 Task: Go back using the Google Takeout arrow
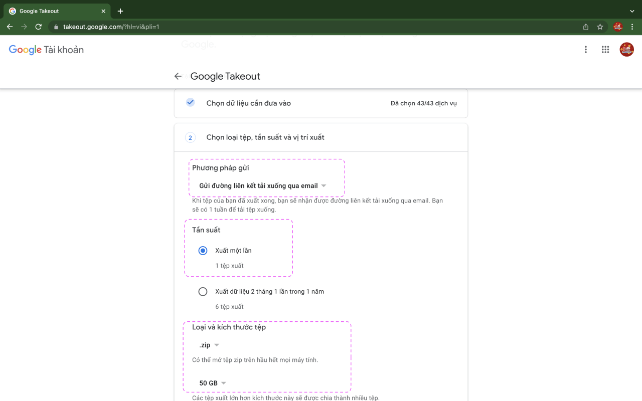178,76
